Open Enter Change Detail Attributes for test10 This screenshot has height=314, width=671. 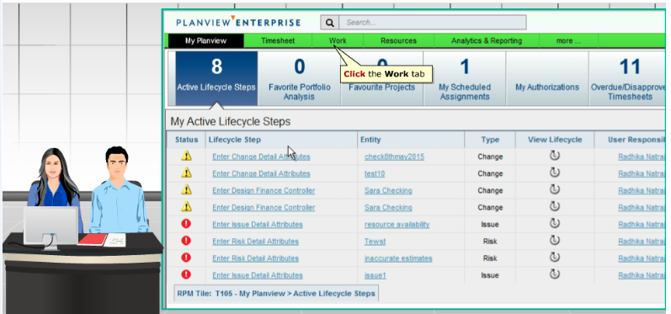tap(261, 173)
